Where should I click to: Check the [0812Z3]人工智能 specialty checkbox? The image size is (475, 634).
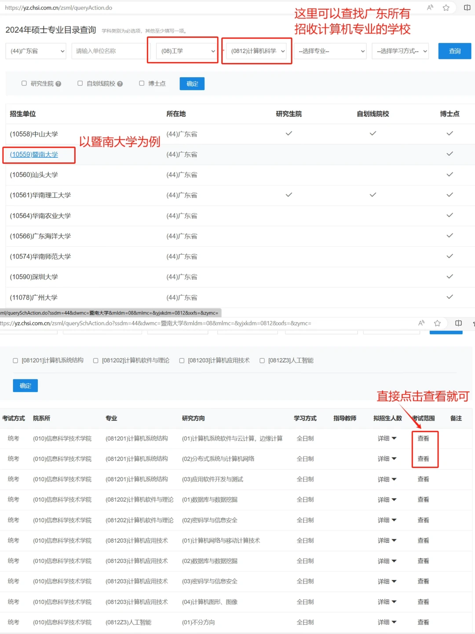pyautogui.click(x=262, y=360)
